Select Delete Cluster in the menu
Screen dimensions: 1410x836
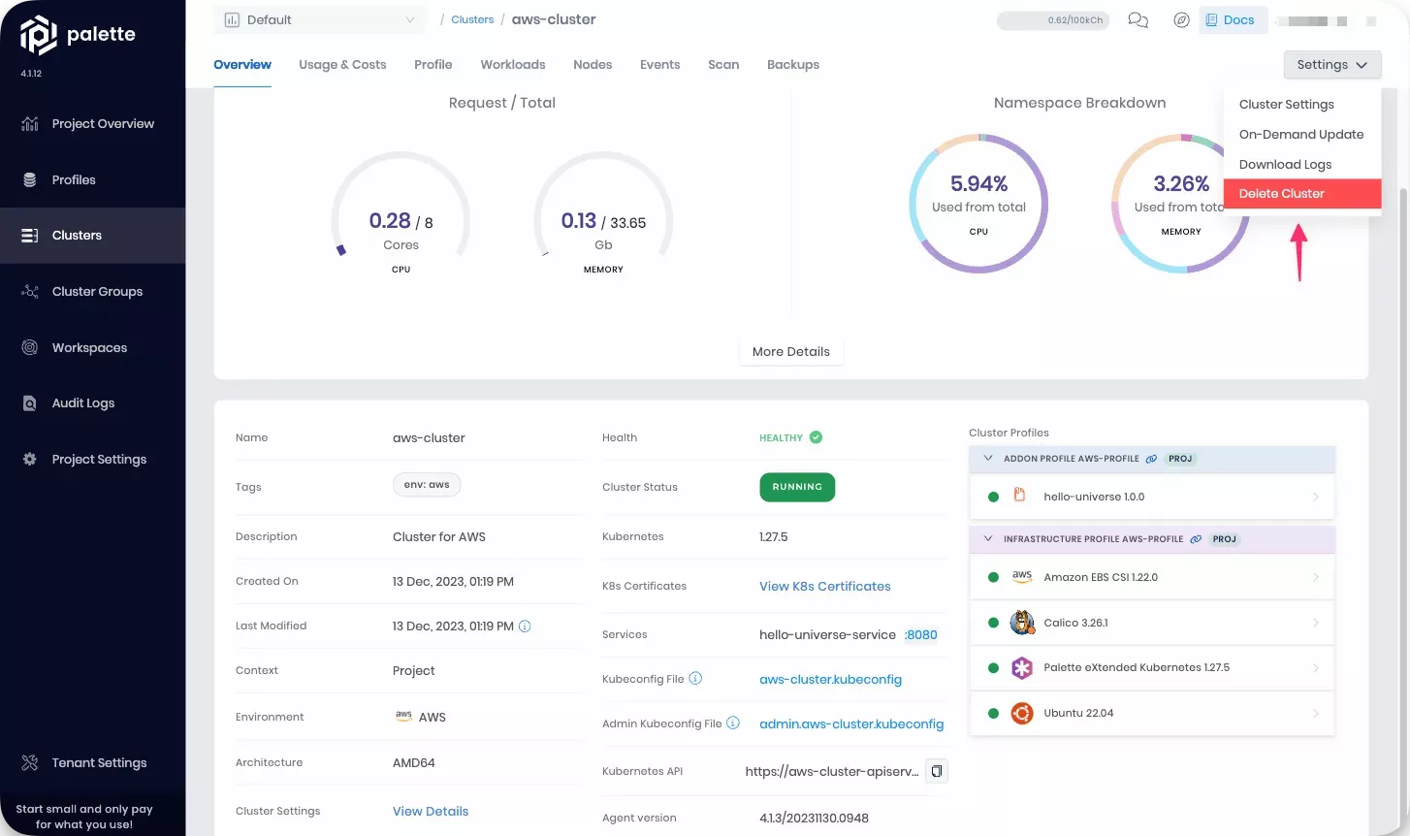[x=1302, y=194]
